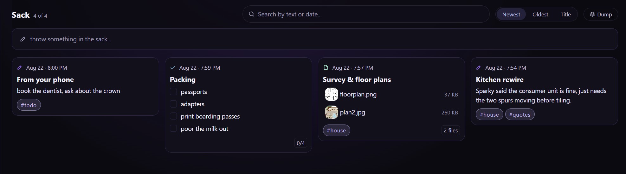Check the passports checkbox
626x174 pixels.
point(173,92)
